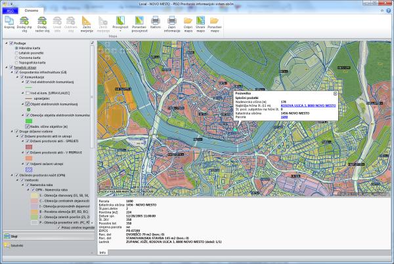Collapse the Temeljni sklopi tree node
The image size is (394, 264).
(5, 66)
